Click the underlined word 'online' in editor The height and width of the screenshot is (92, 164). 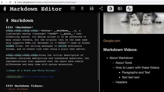pos(63,46)
